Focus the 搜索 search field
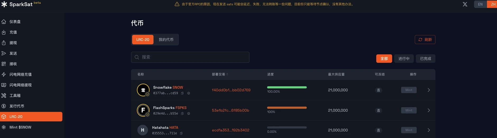The image size is (497, 138). tap(190, 57)
